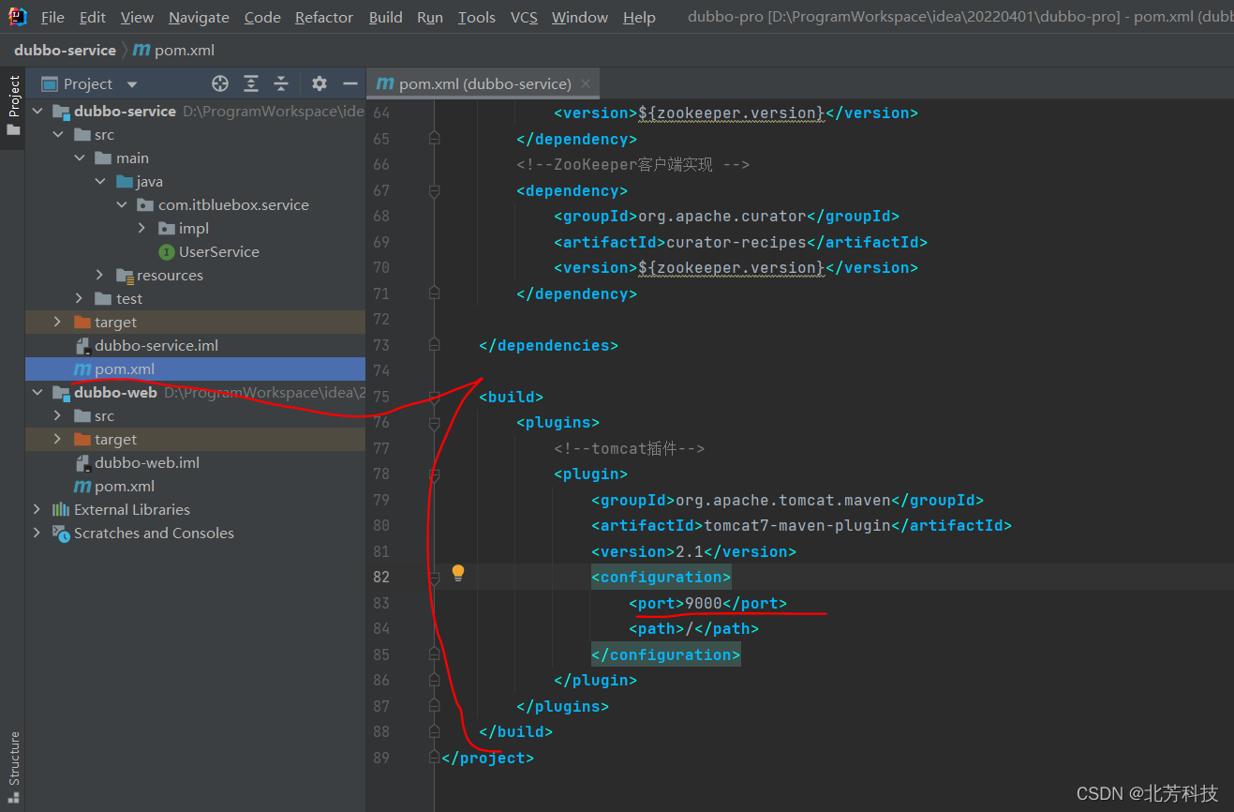Viewport: 1234px width, 812px height.
Task: Click the Project tool window side tab
Action: [13, 103]
